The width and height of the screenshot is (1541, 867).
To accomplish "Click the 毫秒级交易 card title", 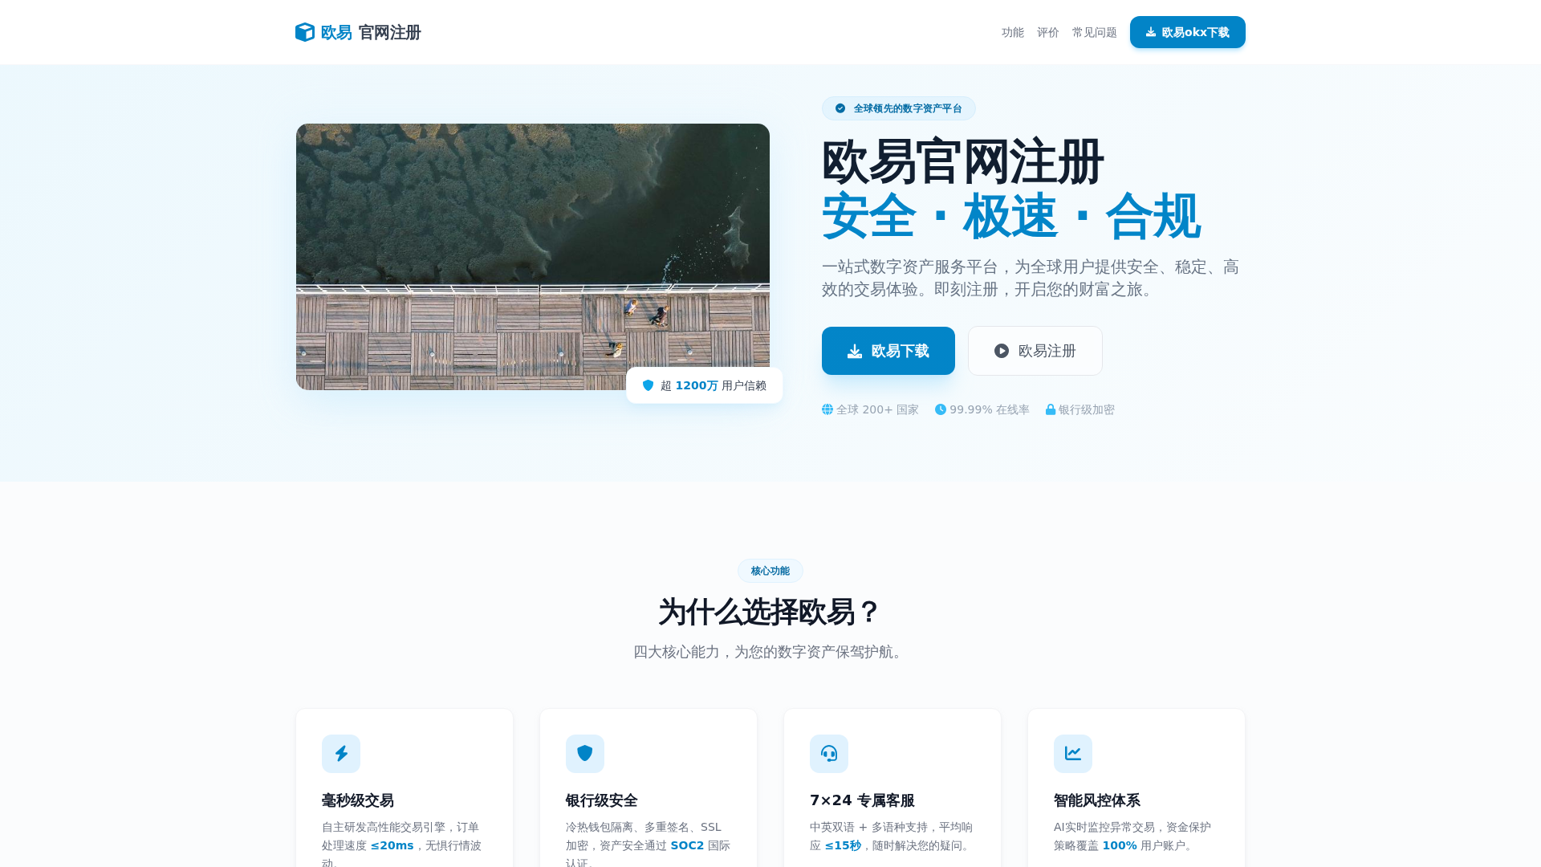I will (x=358, y=800).
